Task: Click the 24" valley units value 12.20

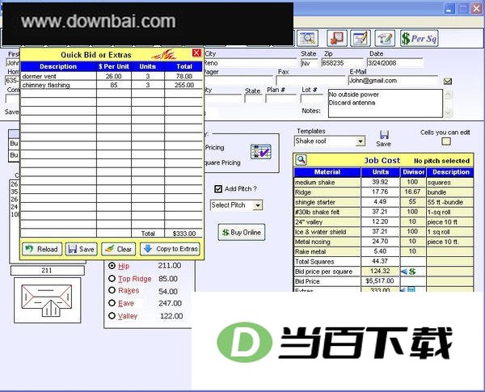Action: 380,221
